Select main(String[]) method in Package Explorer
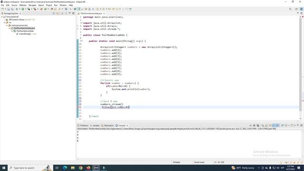This screenshot has height=171, width=304. click(25, 34)
